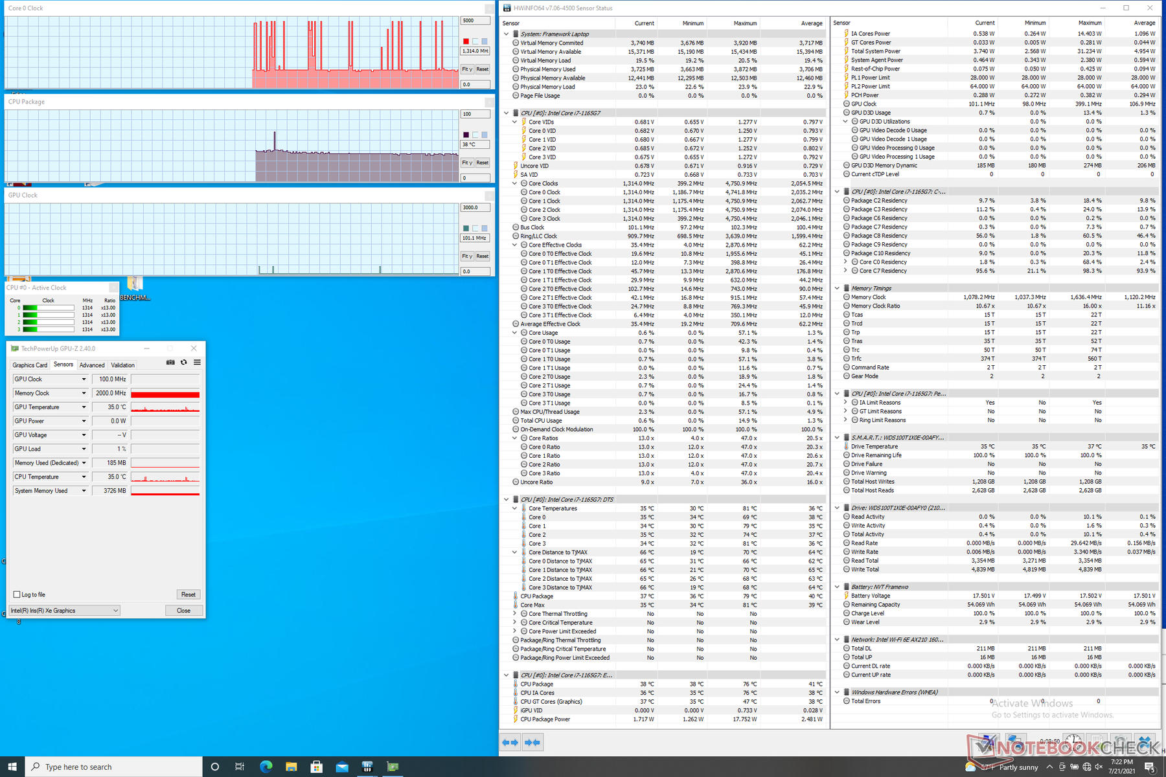
Task: Close the CPU Package graph window
Action: (x=490, y=102)
